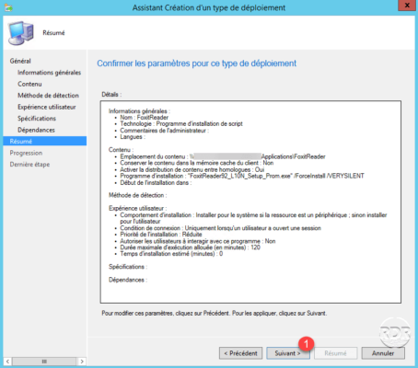This screenshot has width=418, height=368.
Task: Click right arrow of sidebar scrollbar
Action: tap(82, 362)
